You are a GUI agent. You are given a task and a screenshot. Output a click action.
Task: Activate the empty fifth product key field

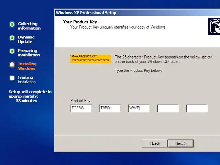[x=197, y=108]
